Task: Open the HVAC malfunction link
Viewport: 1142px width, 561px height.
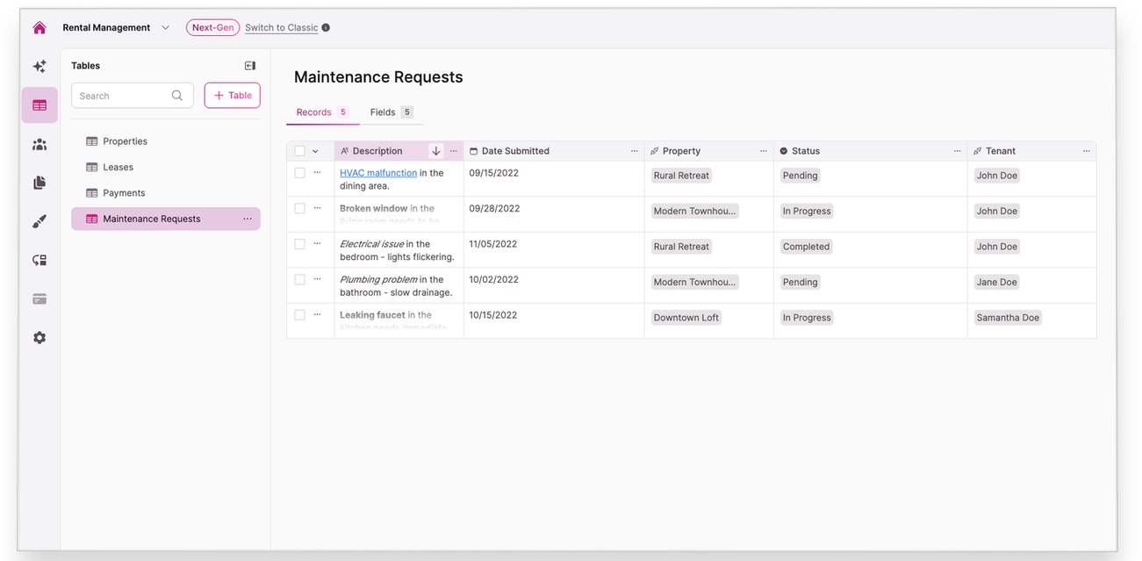Action: [x=378, y=173]
